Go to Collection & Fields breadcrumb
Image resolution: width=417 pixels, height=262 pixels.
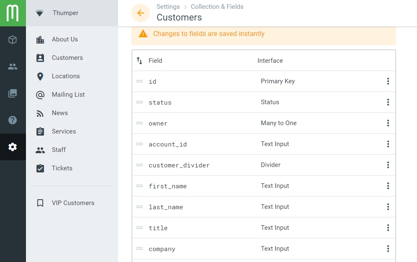pos(217,7)
